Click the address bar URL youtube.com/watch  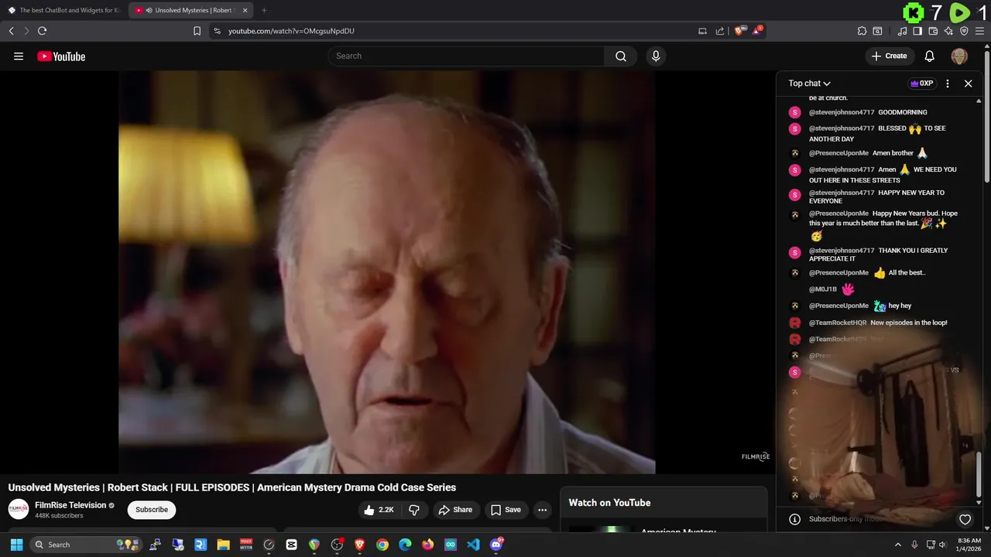[x=291, y=31]
